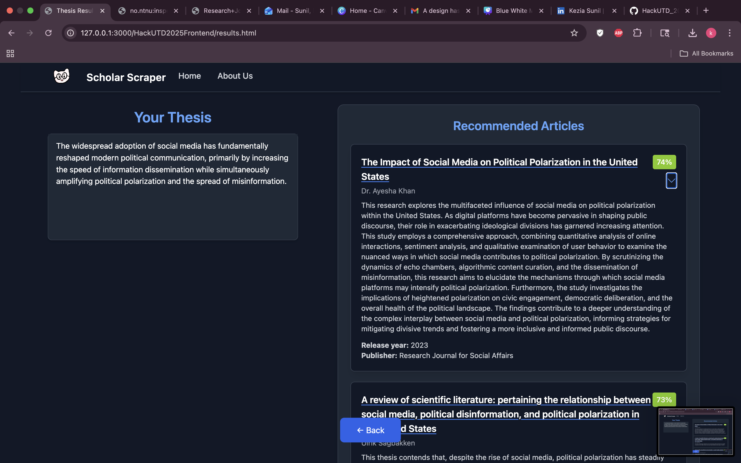The height and width of the screenshot is (463, 741).
Task: Open 'Impact of Social Media' article link
Action: (499, 162)
